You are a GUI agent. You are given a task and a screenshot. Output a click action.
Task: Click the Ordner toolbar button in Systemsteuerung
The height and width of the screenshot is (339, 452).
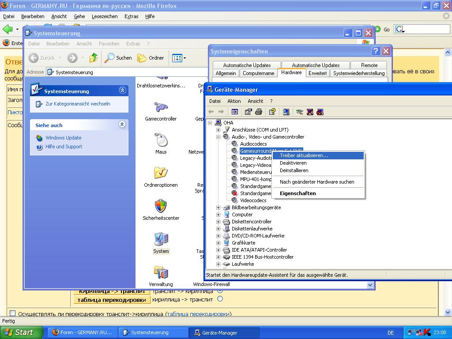point(151,58)
